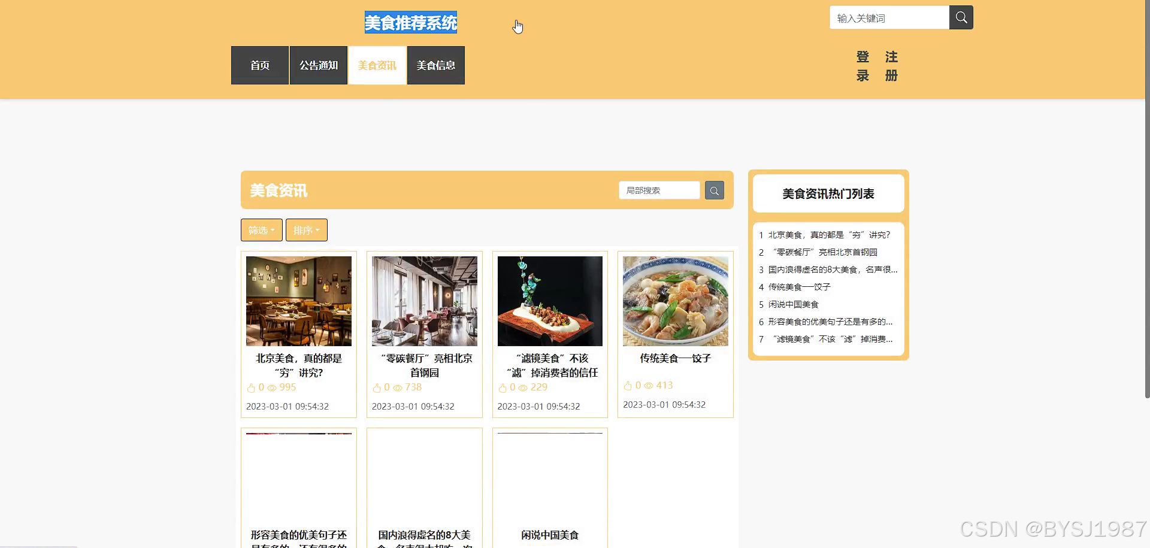Open the 传统美食—饺子 soup bowl thumbnail

(x=676, y=301)
